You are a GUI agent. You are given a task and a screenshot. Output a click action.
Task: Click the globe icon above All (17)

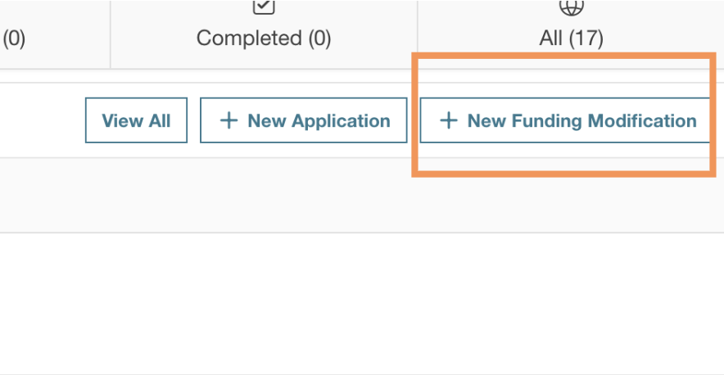(571, 7)
